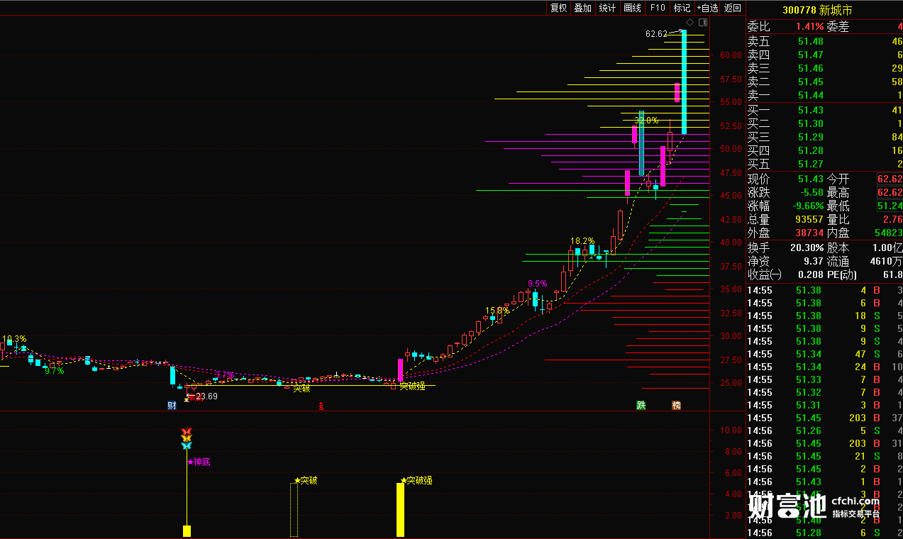The width and height of the screenshot is (903, 539).
Task: Click the PE(动) label
Action: pos(842,274)
